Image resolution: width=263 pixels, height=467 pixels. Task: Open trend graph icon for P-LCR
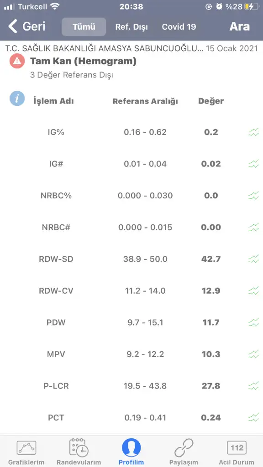[253, 386]
